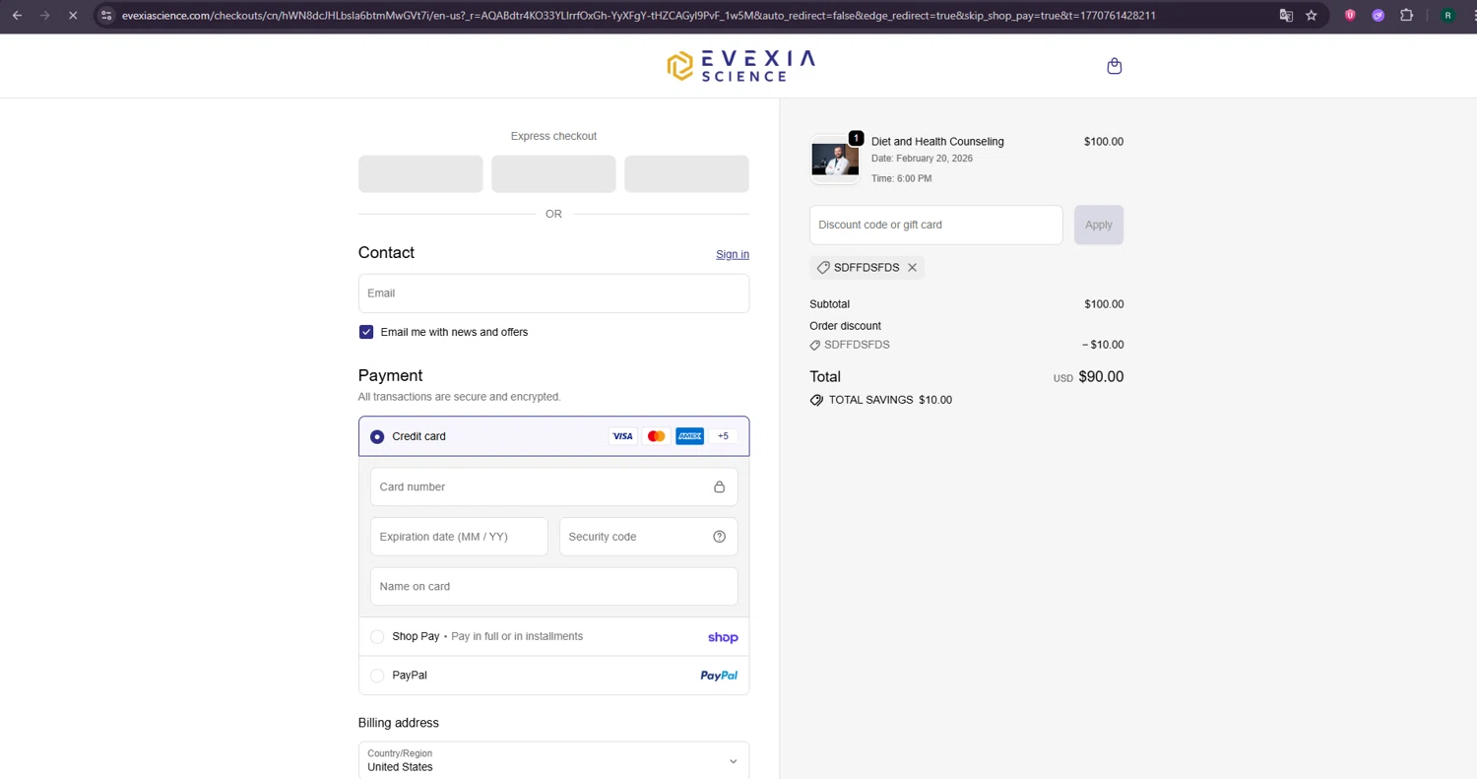This screenshot has width=1477, height=779.
Task: Focus the Discount code or gift card field
Action: point(935,225)
